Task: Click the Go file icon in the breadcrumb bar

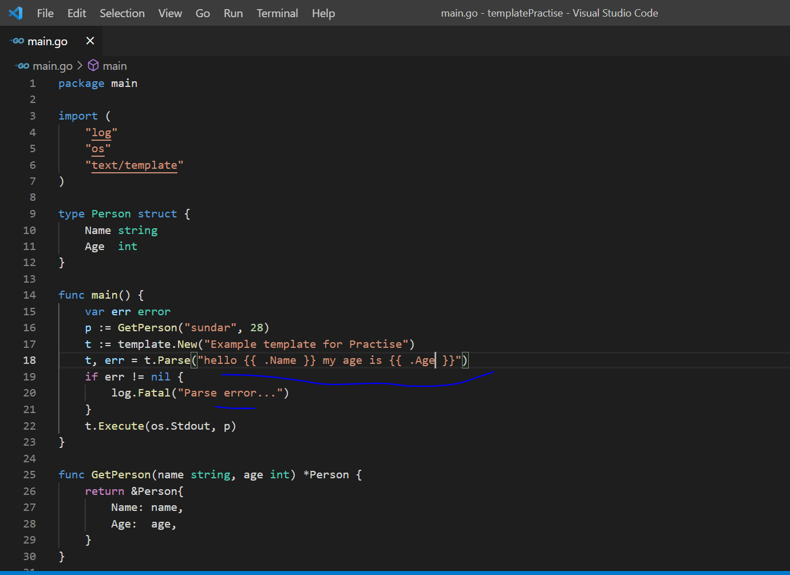Action: 21,65
